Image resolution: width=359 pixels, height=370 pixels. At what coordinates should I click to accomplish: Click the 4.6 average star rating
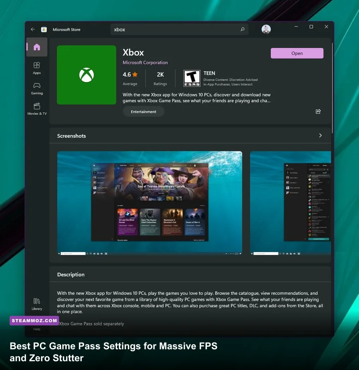[130, 78]
